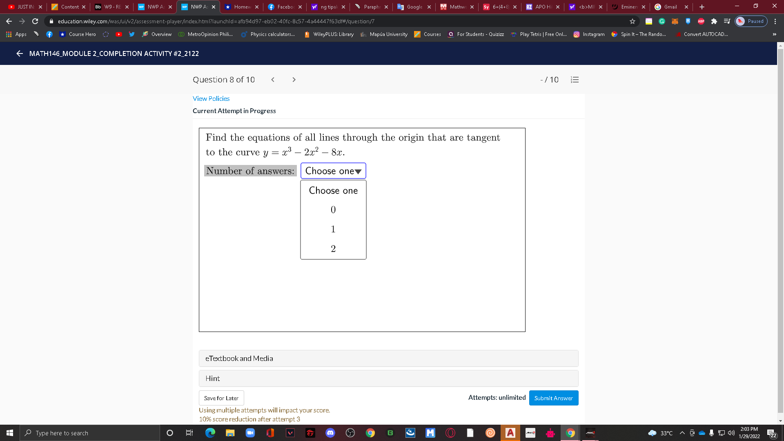Expand the eTextbook and Media section
The height and width of the screenshot is (441, 784).
click(x=239, y=358)
